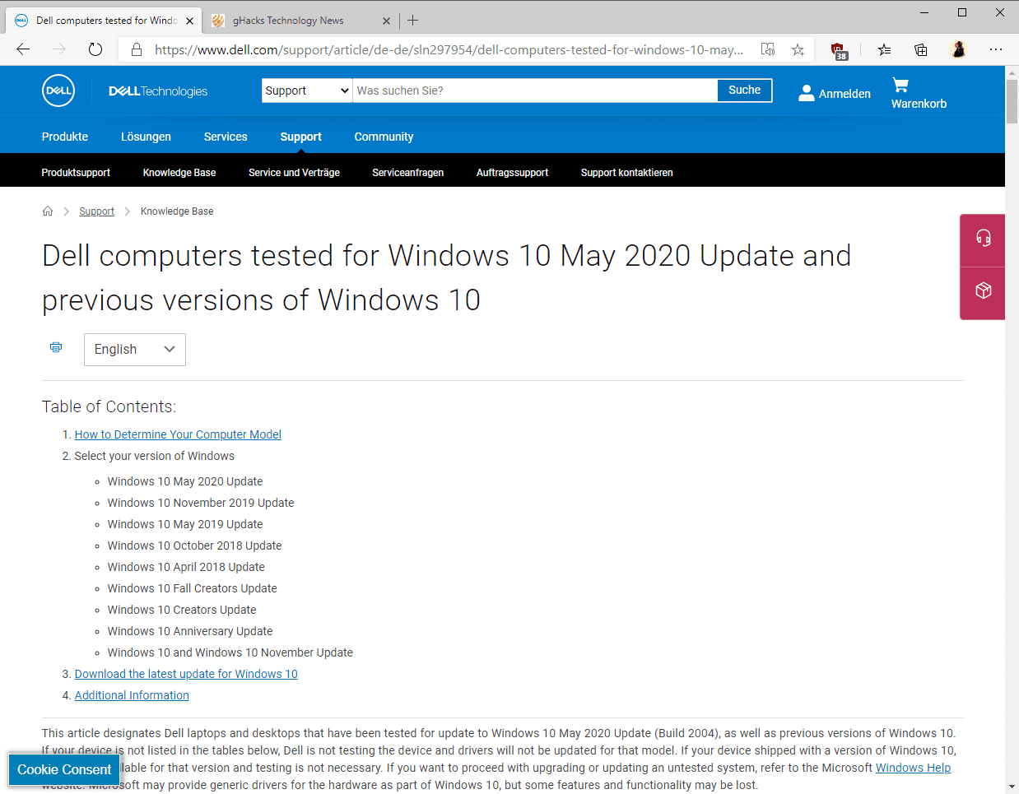Open Serviceanfragen submenu item
The image size is (1019, 794).
pyautogui.click(x=407, y=172)
